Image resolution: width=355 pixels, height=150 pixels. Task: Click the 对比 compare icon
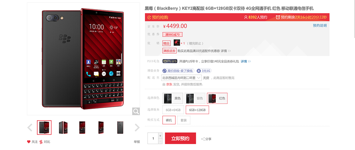[41, 142]
